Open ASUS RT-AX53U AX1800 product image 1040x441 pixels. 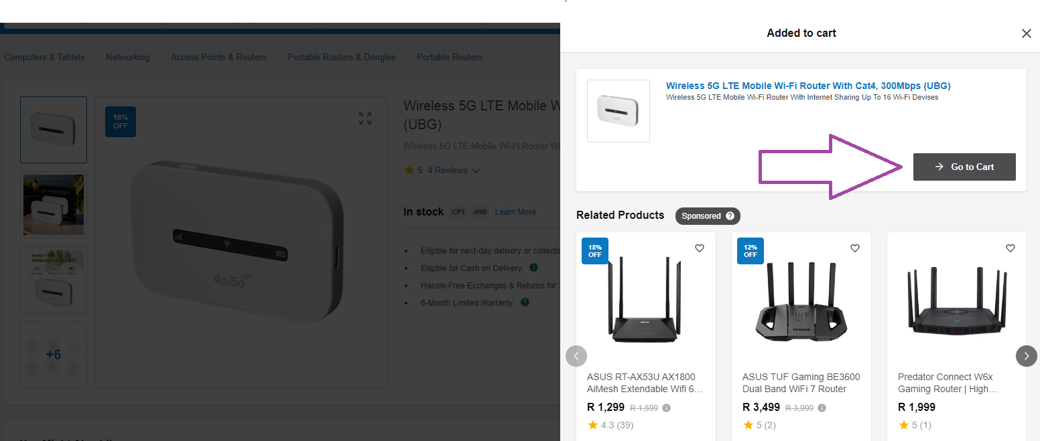(x=646, y=299)
